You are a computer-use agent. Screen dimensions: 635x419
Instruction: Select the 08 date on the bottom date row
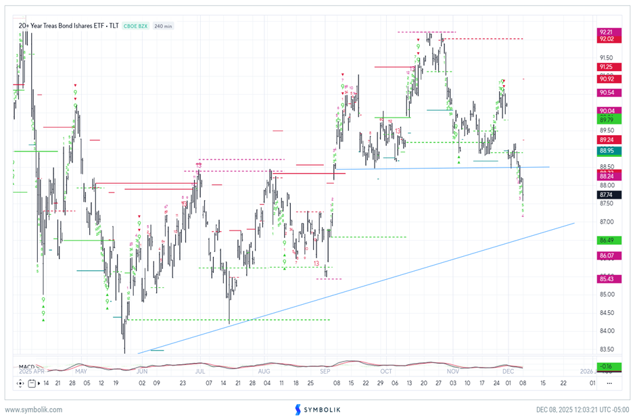click(x=521, y=382)
